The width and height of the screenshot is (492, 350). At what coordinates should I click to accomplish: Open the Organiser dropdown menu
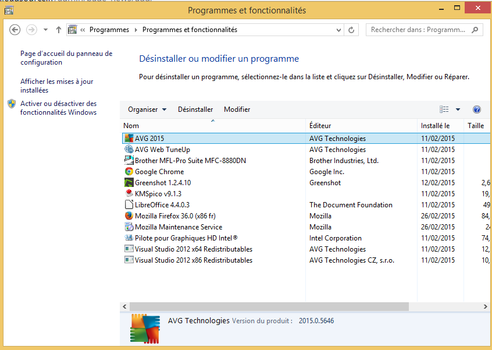147,109
